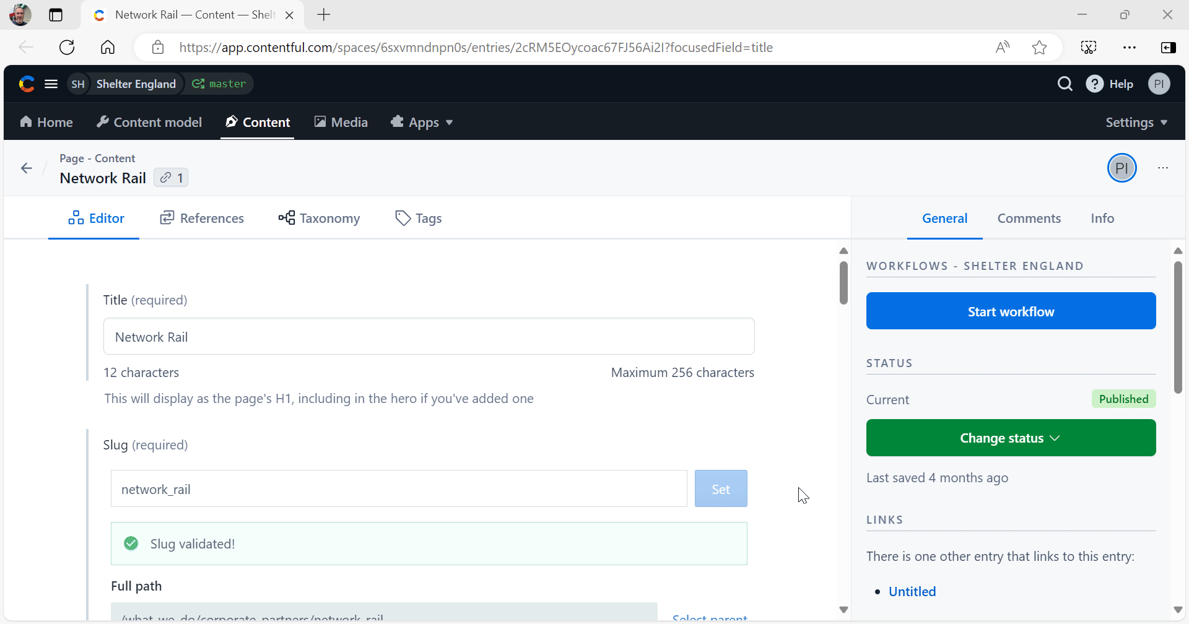1189x624 pixels.
Task: Open the Shelter England space switcher
Action: 124,84
